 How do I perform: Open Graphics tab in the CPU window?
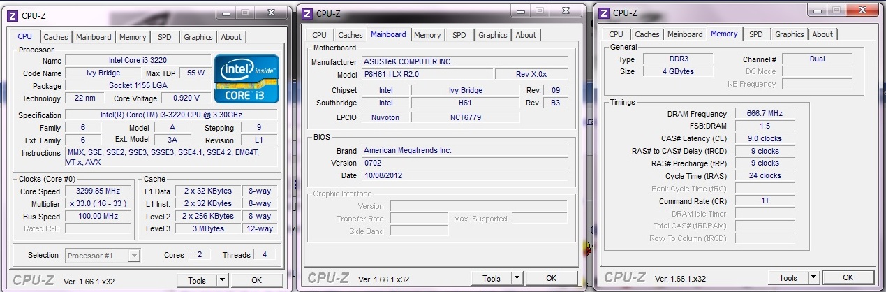click(198, 37)
